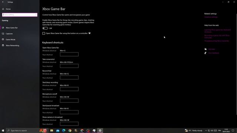Open the Recording a game clip help link
The height and width of the screenshot is (133, 237).
(x=217, y=37)
